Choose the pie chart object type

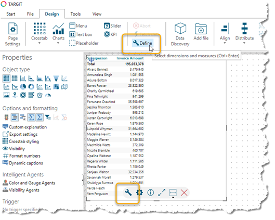click(x=23, y=87)
